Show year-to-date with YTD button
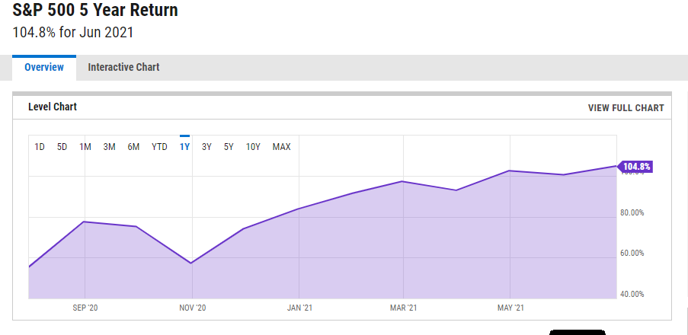The height and width of the screenshot is (335, 688). point(159,147)
